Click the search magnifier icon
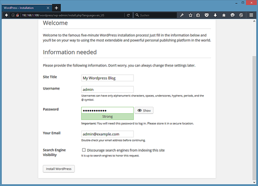258x186 pixels. [x=137, y=15]
